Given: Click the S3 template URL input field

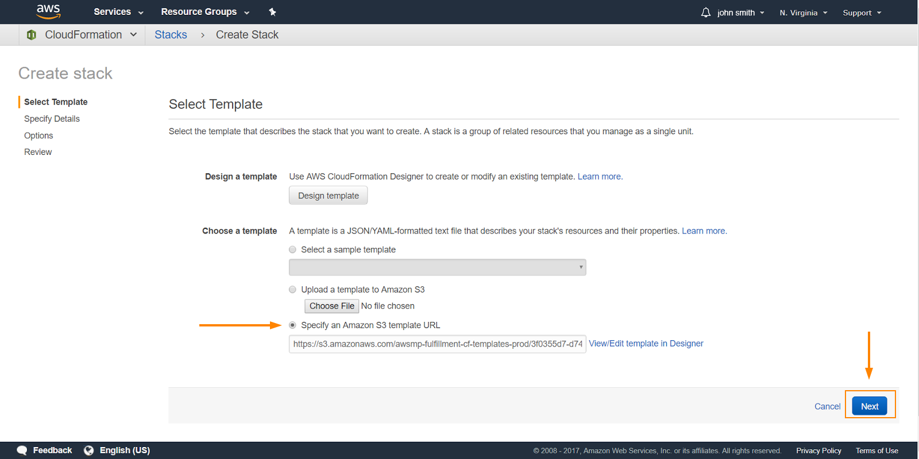Looking at the screenshot, I should pos(438,344).
